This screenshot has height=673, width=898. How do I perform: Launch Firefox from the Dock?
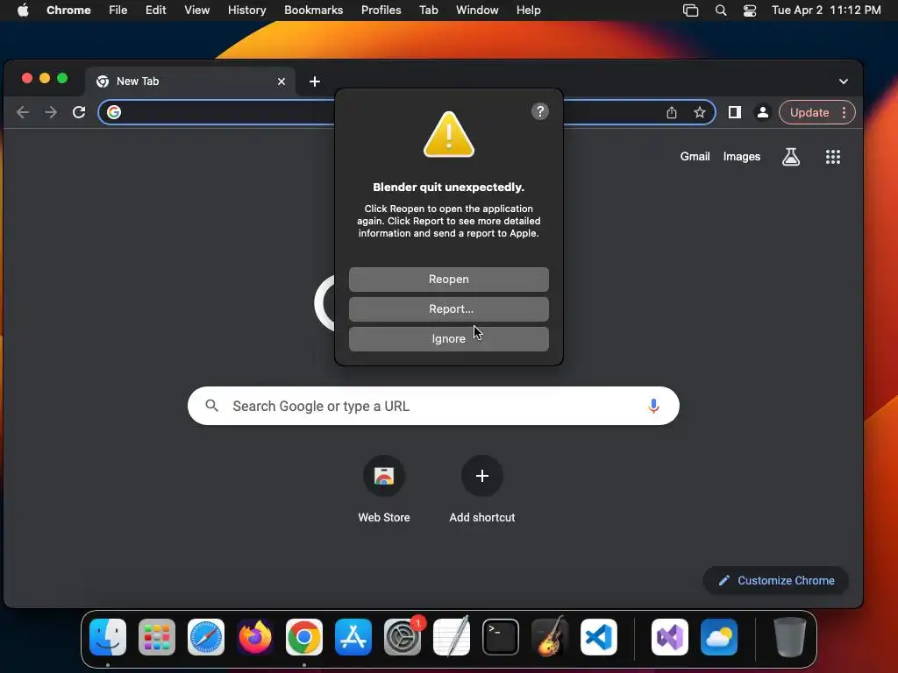(255, 637)
